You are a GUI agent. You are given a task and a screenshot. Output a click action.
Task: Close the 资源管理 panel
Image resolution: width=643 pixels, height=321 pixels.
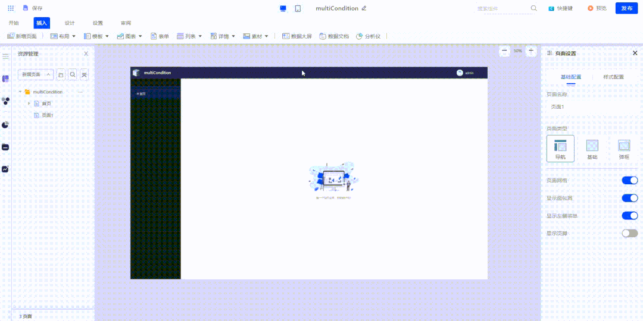[86, 53]
